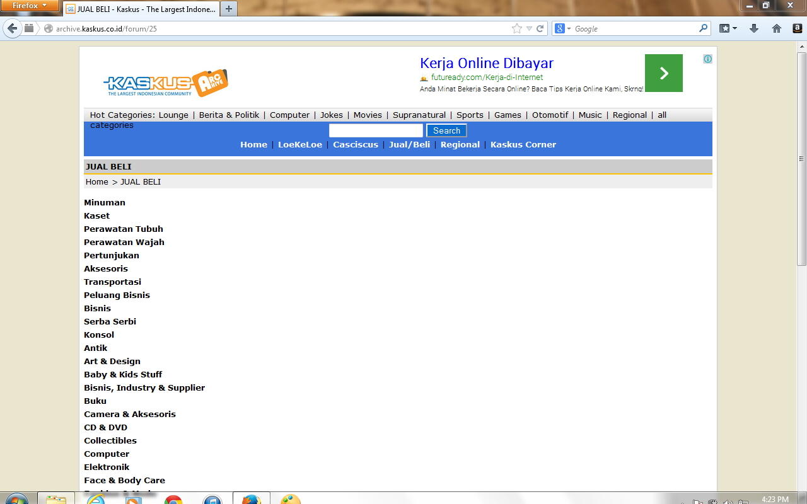Open the Baby & Kids Stuff subforum
Viewport: 807px width, 504px height.
[x=123, y=374]
